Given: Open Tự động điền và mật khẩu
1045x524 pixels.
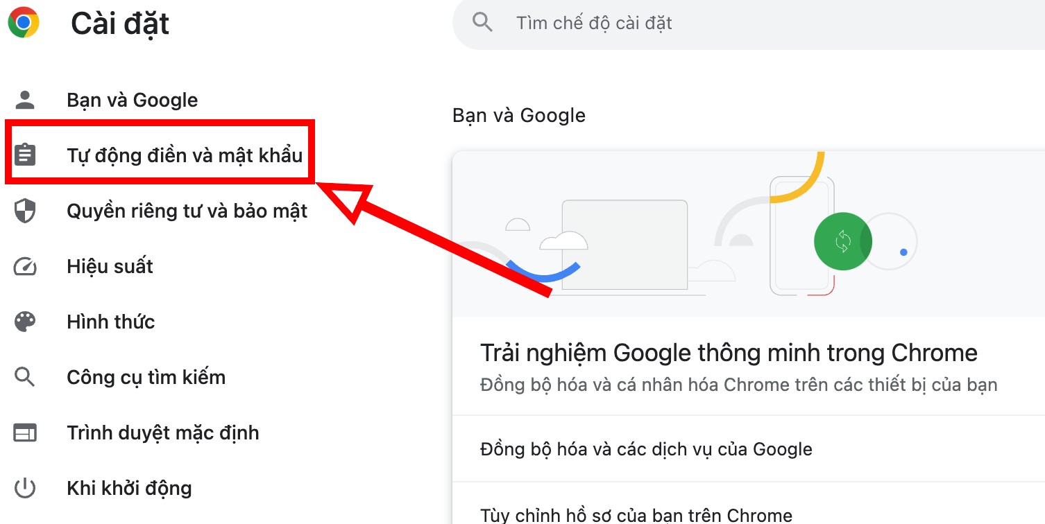Looking at the screenshot, I should (185, 155).
